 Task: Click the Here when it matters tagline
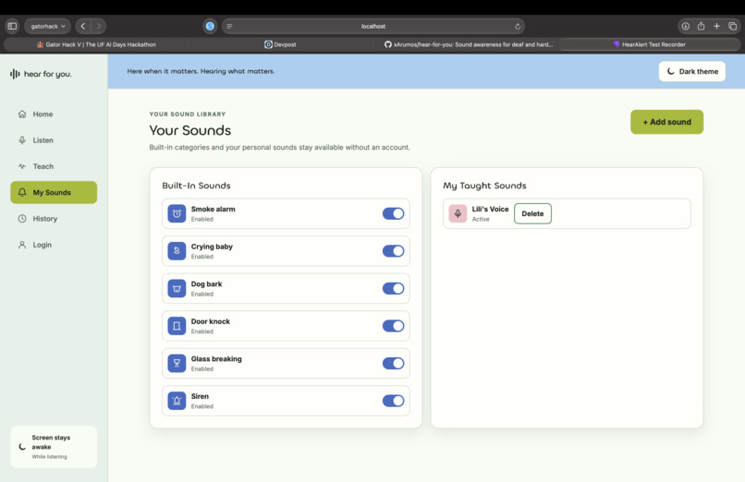[x=201, y=71]
